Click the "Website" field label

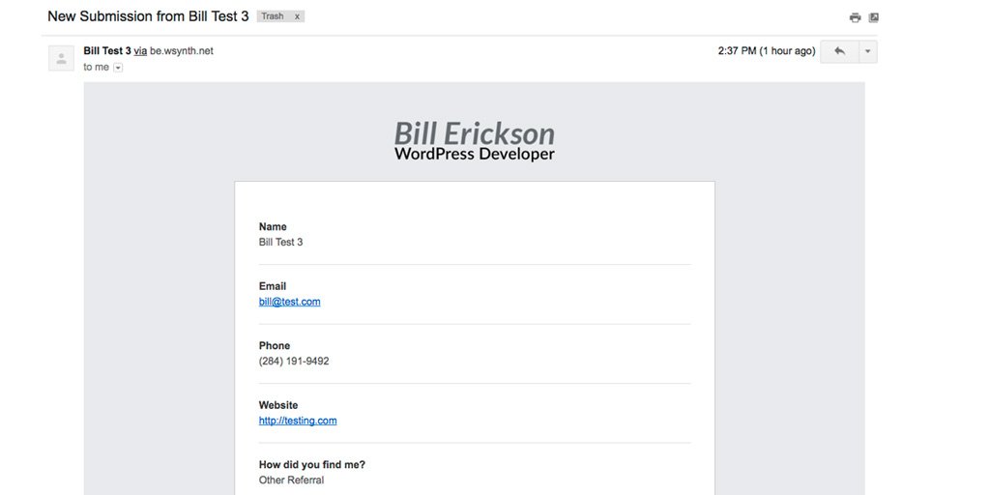click(x=277, y=405)
